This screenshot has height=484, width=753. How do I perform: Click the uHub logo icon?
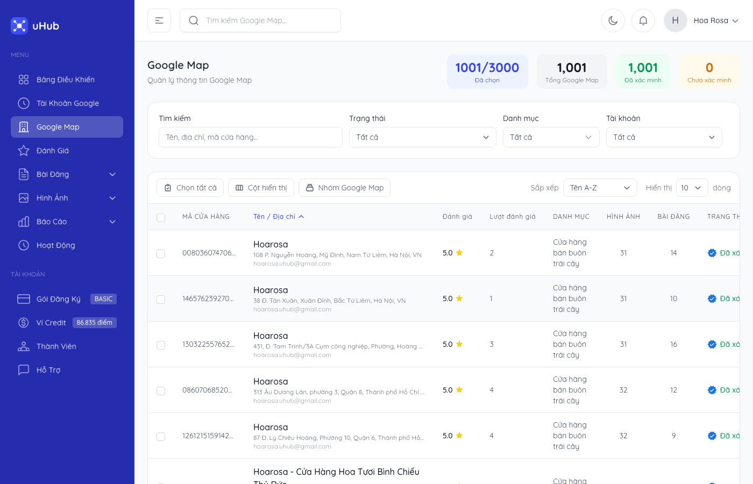[x=19, y=26]
